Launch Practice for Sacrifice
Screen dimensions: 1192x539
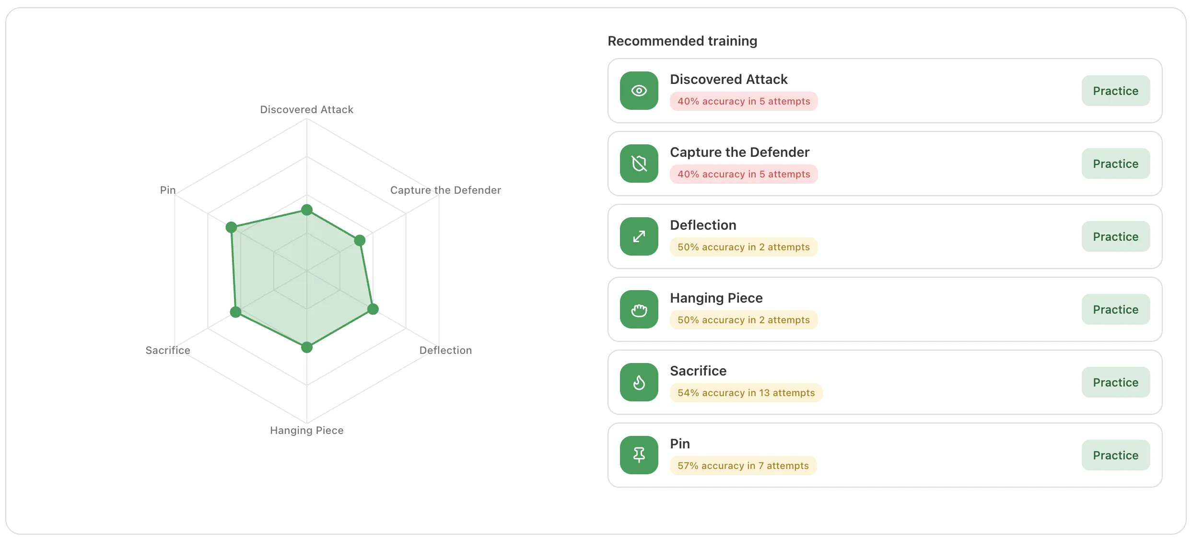pyautogui.click(x=1115, y=382)
